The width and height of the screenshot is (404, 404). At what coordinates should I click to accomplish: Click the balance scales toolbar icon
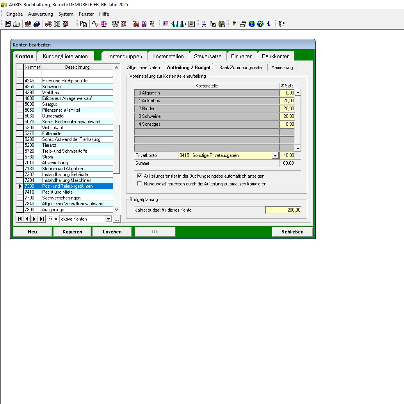coord(103,24)
